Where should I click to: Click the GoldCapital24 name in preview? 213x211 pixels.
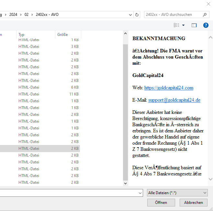tap(148, 75)
